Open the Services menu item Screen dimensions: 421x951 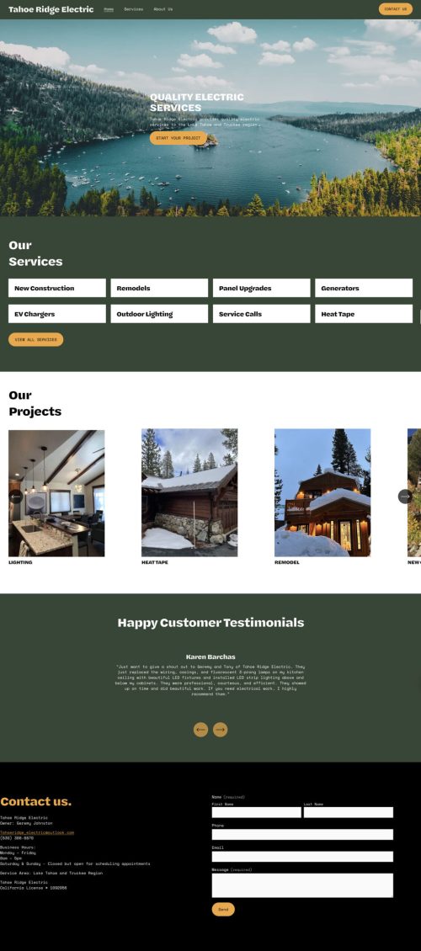[x=134, y=9]
